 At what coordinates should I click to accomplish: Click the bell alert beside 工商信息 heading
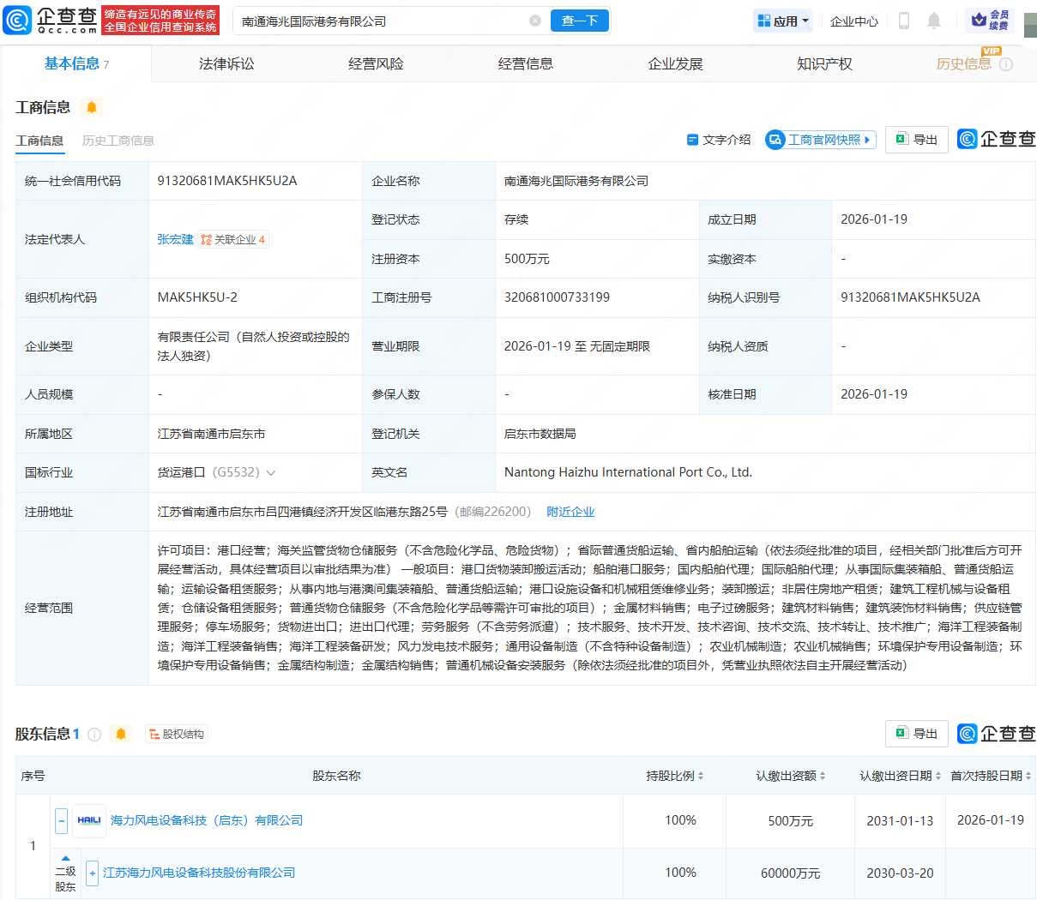click(92, 107)
